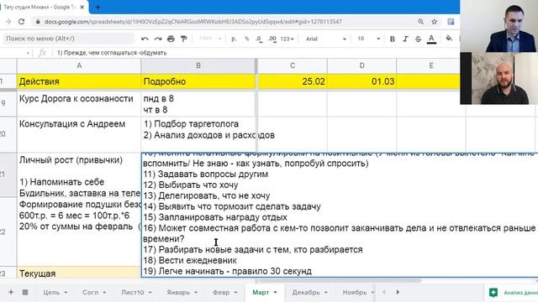Go forward in the browser
The width and height of the screenshot is (538, 302).
[8, 22]
